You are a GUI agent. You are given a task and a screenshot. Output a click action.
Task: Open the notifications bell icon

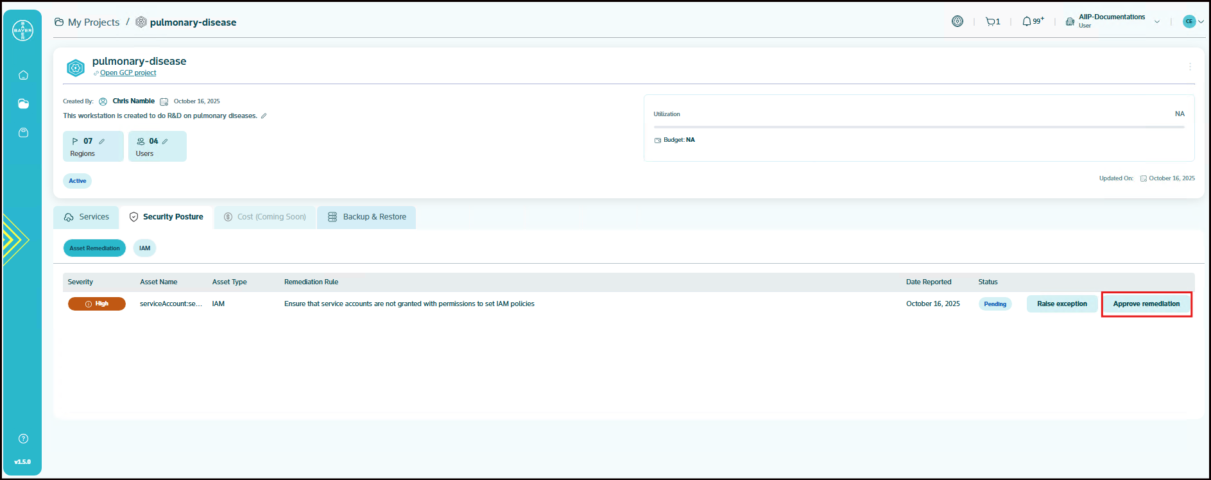(1027, 22)
